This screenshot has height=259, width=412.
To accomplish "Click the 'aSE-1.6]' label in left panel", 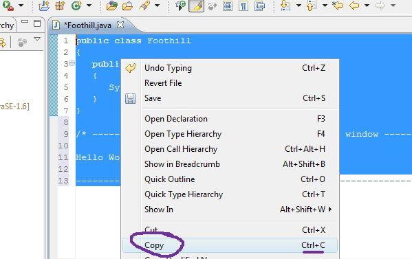I will pos(14,106).
